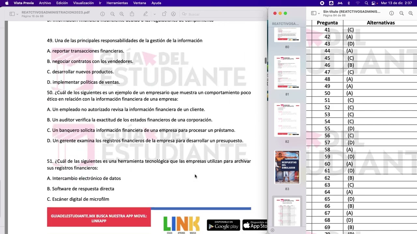Click the App Store badge

255,225
